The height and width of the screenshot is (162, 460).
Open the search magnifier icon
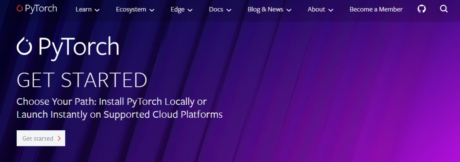pyautogui.click(x=444, y=9)
